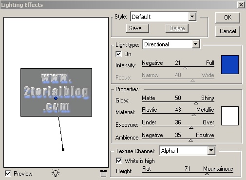Open the Light type dropdown
This screenshot has height=180, width=246.
196,44
